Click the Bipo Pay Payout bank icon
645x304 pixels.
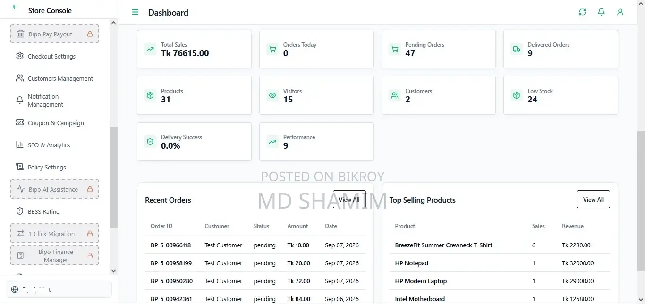coord(21,34)
